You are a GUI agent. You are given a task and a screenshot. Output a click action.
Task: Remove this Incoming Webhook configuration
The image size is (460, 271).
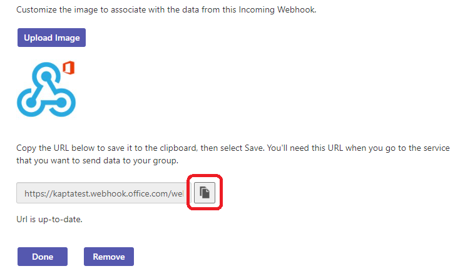click(109, 257)
